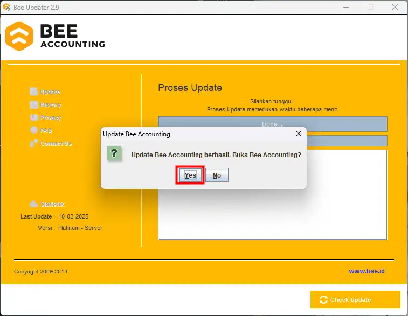Image resolution: width=408 pixels, height=316 pixels.
Task: Click the Copyright 2009-2014 text
Action: 40,271
